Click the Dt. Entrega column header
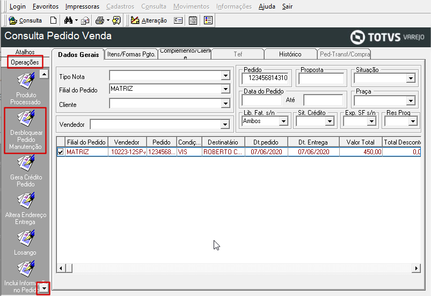This screenshot has height=296, width=431. pyautogui.click(x=313, y=142)
